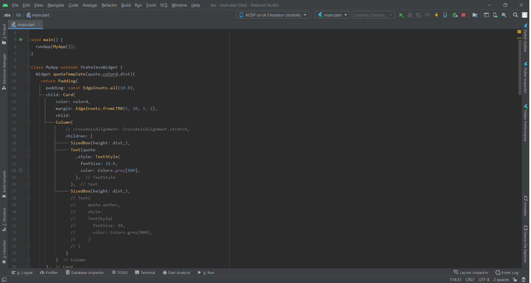Image resolution: width=531 pixels, height=283 pixels.
Task: Open Profiler tool window
Action: pos(49,273)
